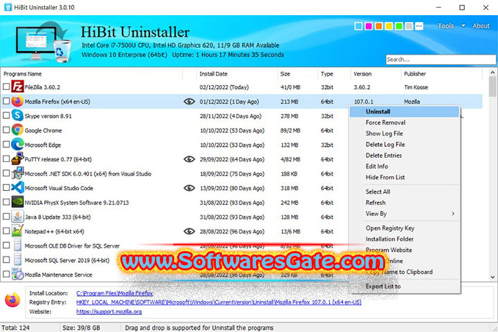
Task: Click the Search input field
Action: (x=441, y=59)
